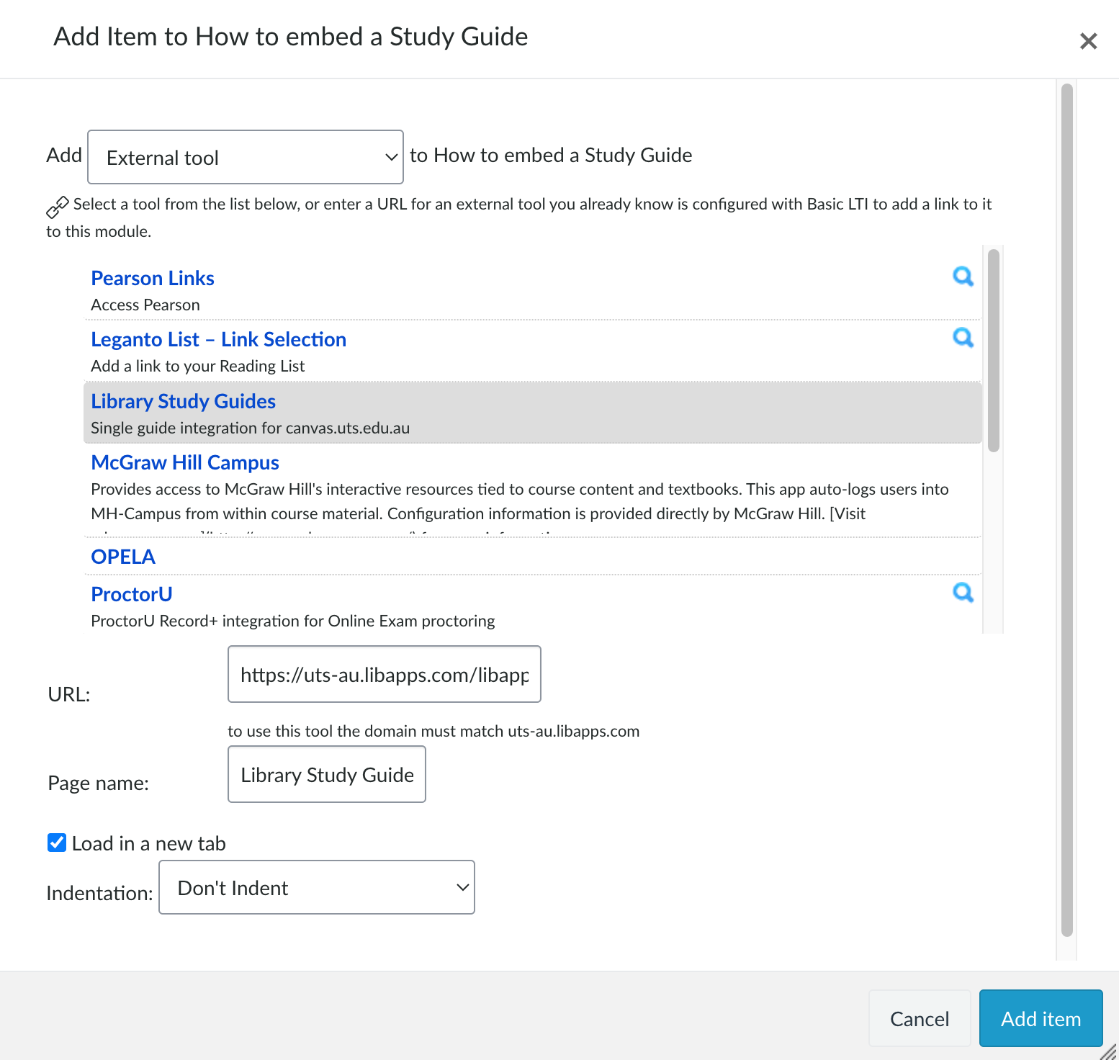Screen dimensions: 1119x1060
Task: Close the Add Item dialog
Action: pyautogui.click(x=1088, y=41)
